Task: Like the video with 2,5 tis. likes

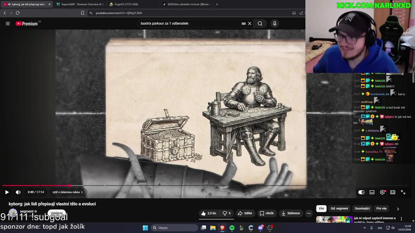Action: [x=209, y=213]
